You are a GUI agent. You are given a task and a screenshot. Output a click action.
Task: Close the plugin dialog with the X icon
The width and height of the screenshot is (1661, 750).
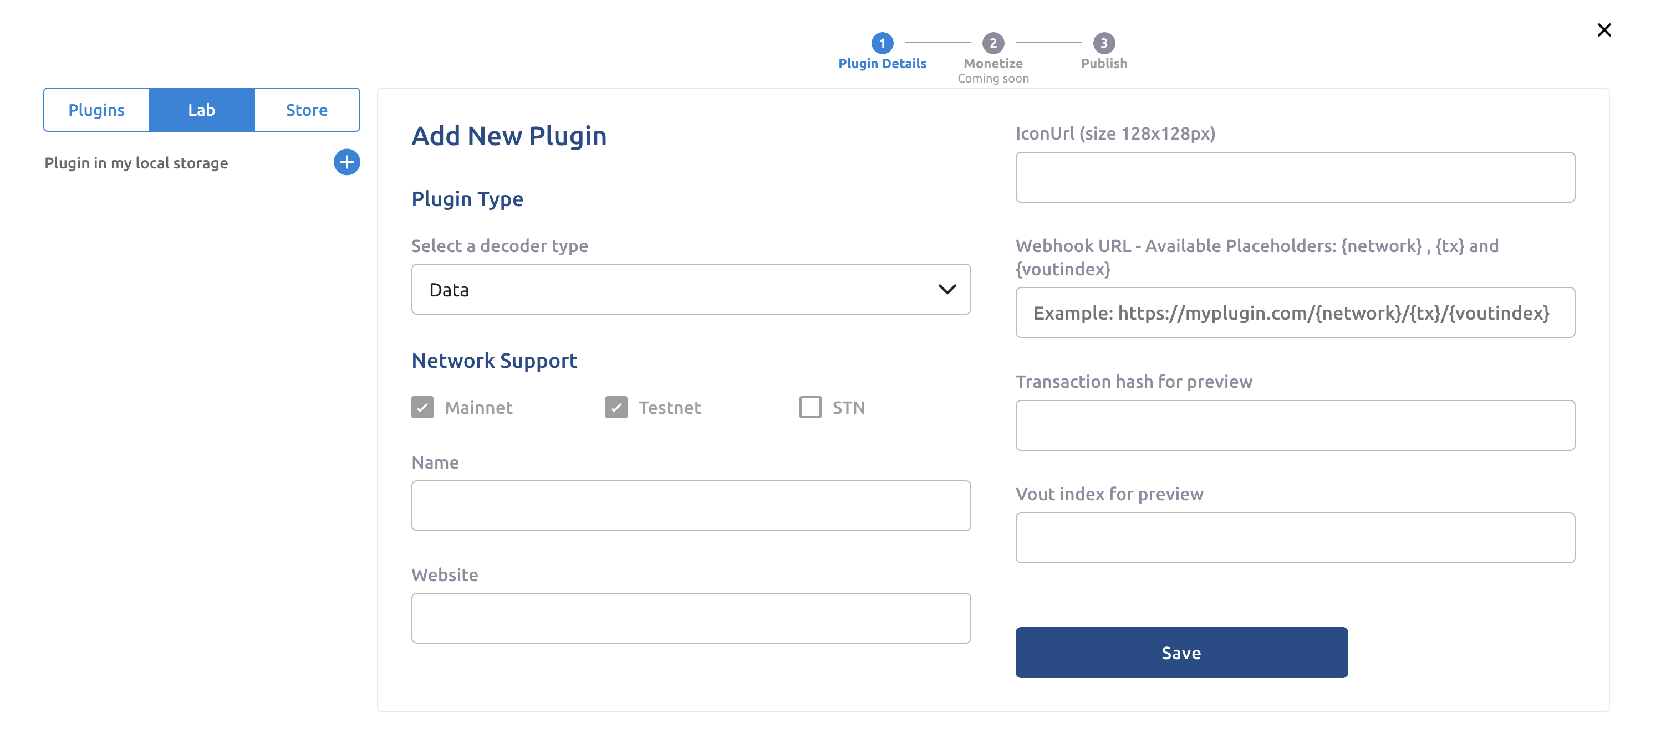click(x=1603, y=30)
